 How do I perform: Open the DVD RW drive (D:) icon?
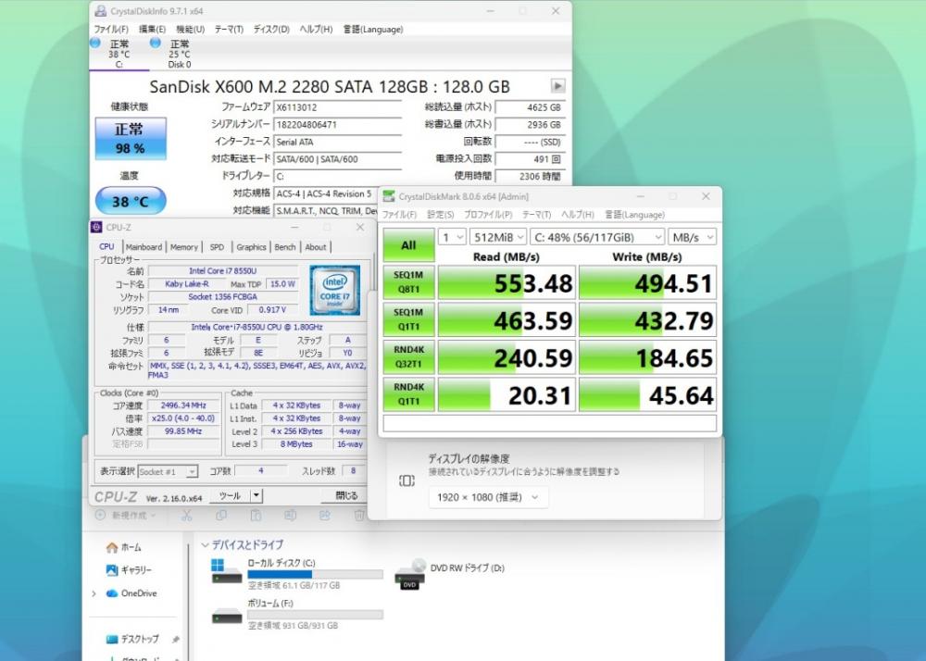click(410, 574)
